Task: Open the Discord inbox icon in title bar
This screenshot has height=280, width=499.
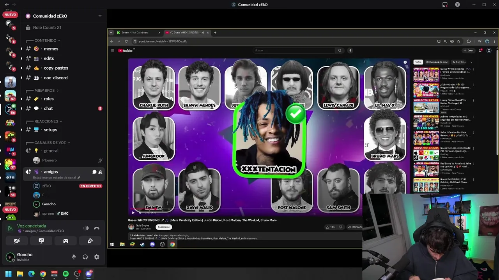Action: click(445, 5)
